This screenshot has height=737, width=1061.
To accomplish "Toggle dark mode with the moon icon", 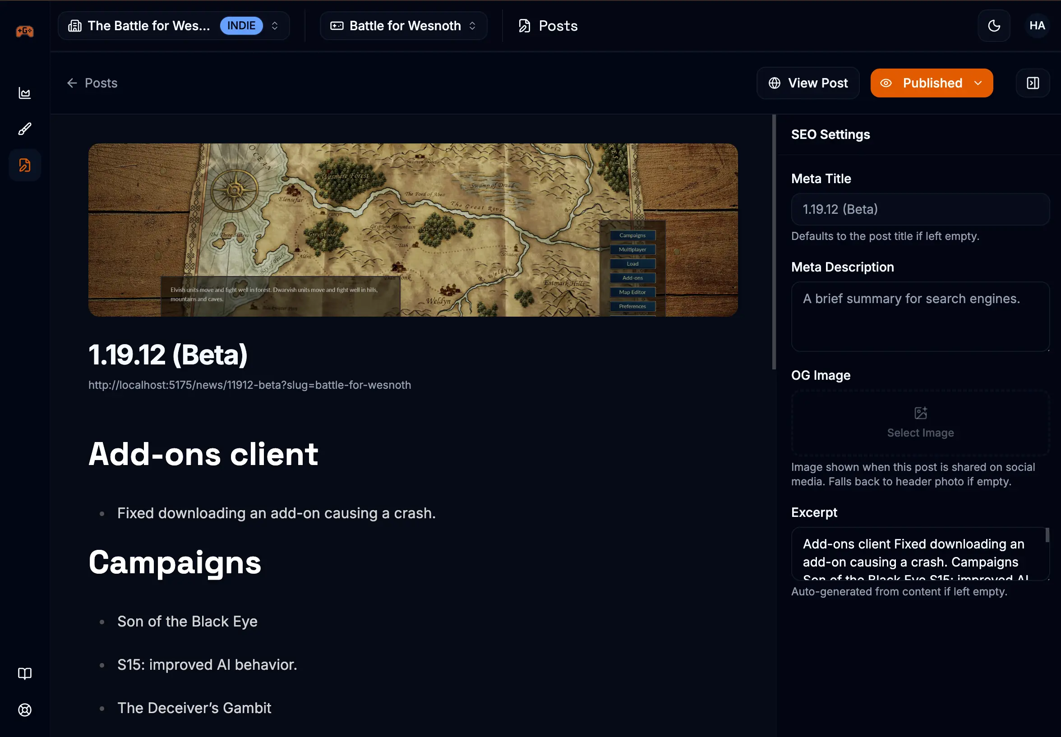I will 994,25.
